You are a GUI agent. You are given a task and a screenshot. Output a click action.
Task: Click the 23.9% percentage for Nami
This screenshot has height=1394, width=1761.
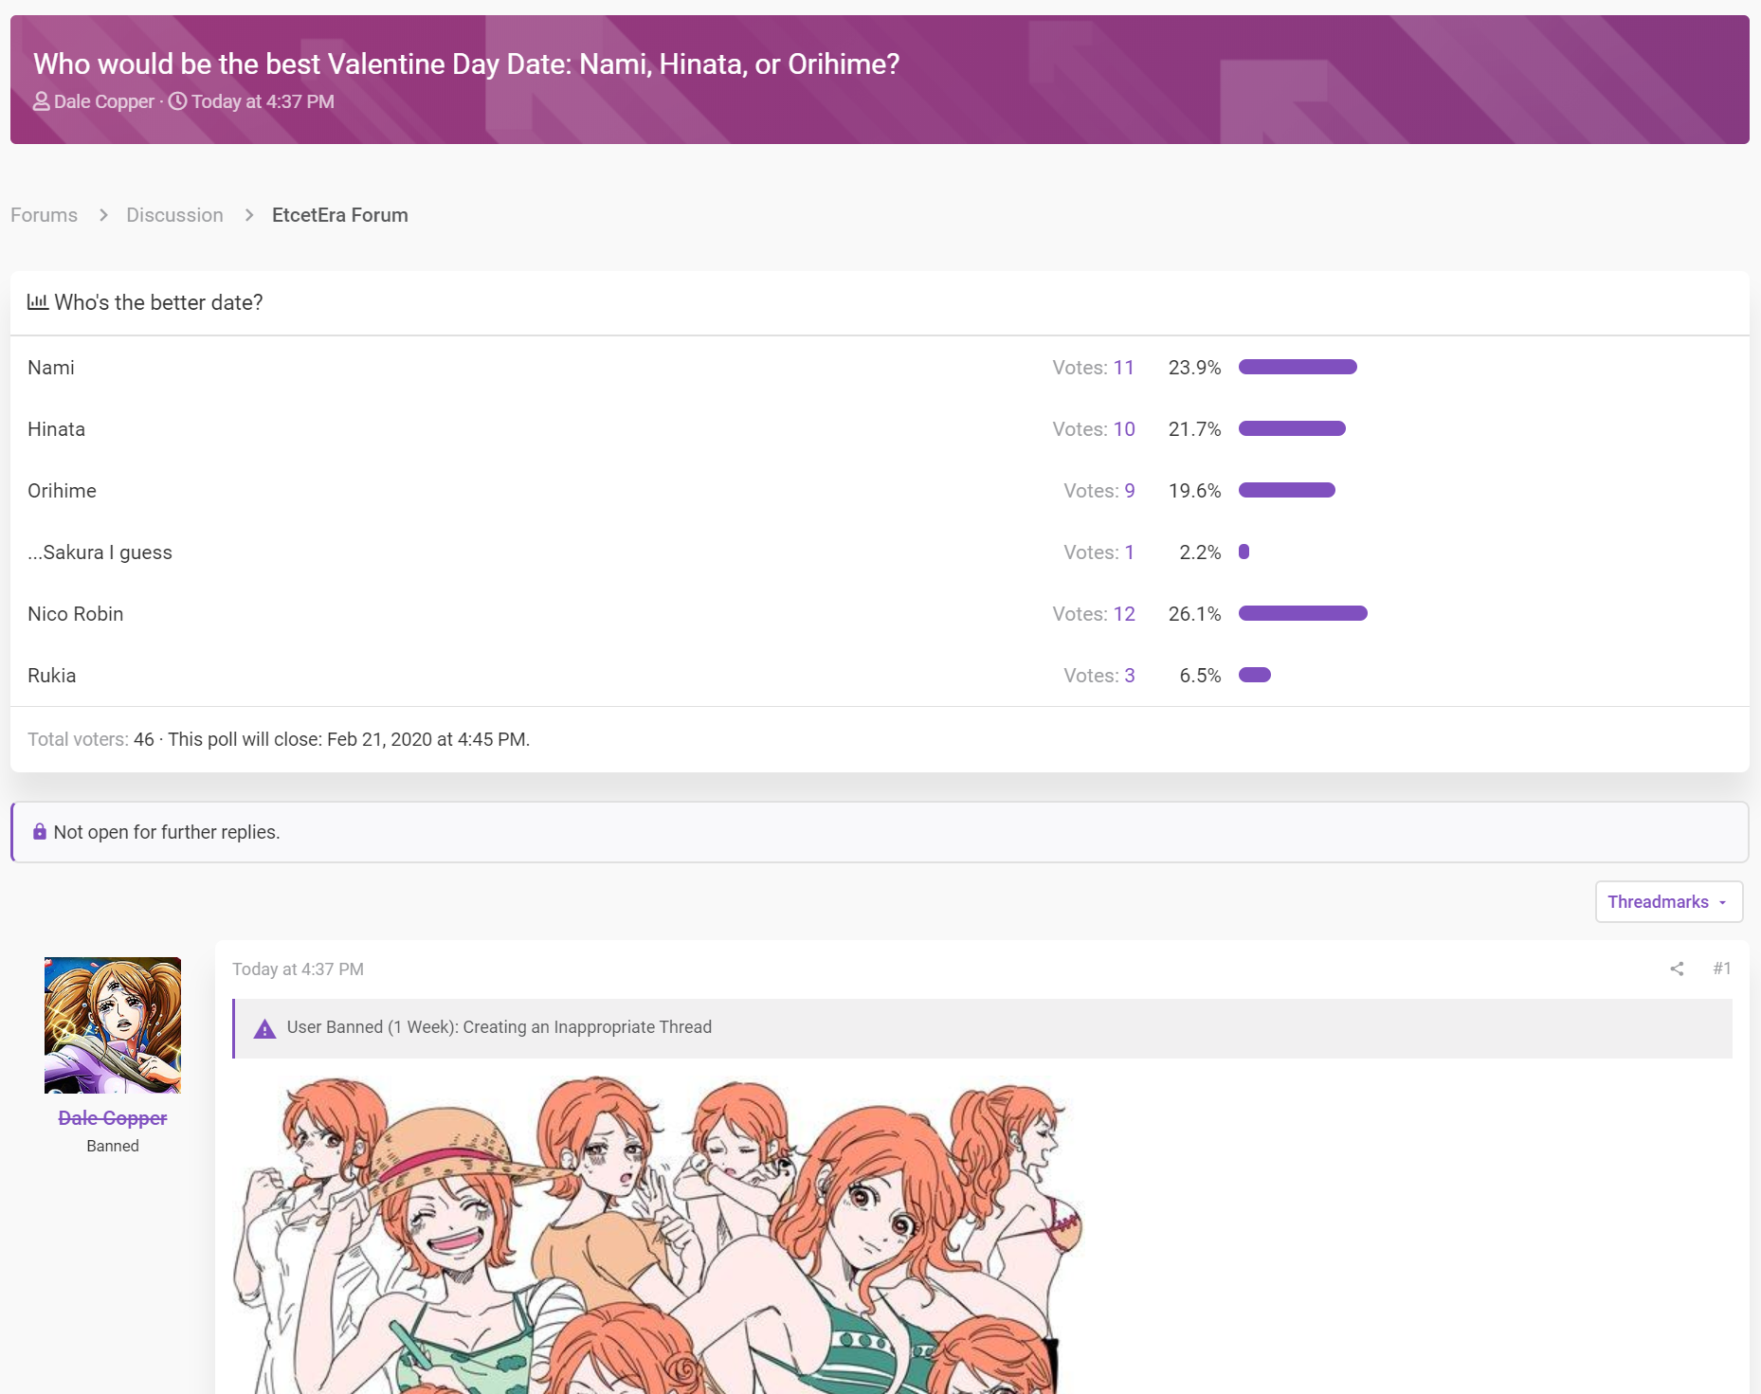(1195, 368)
